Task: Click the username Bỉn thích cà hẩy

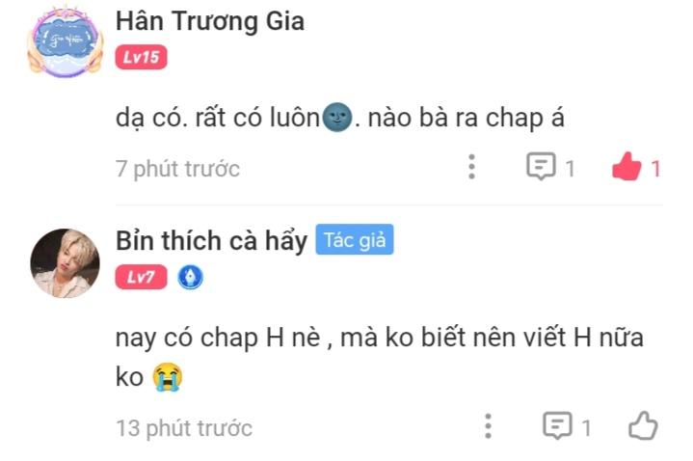Action: pyautogui.click(x=211, y=241)
